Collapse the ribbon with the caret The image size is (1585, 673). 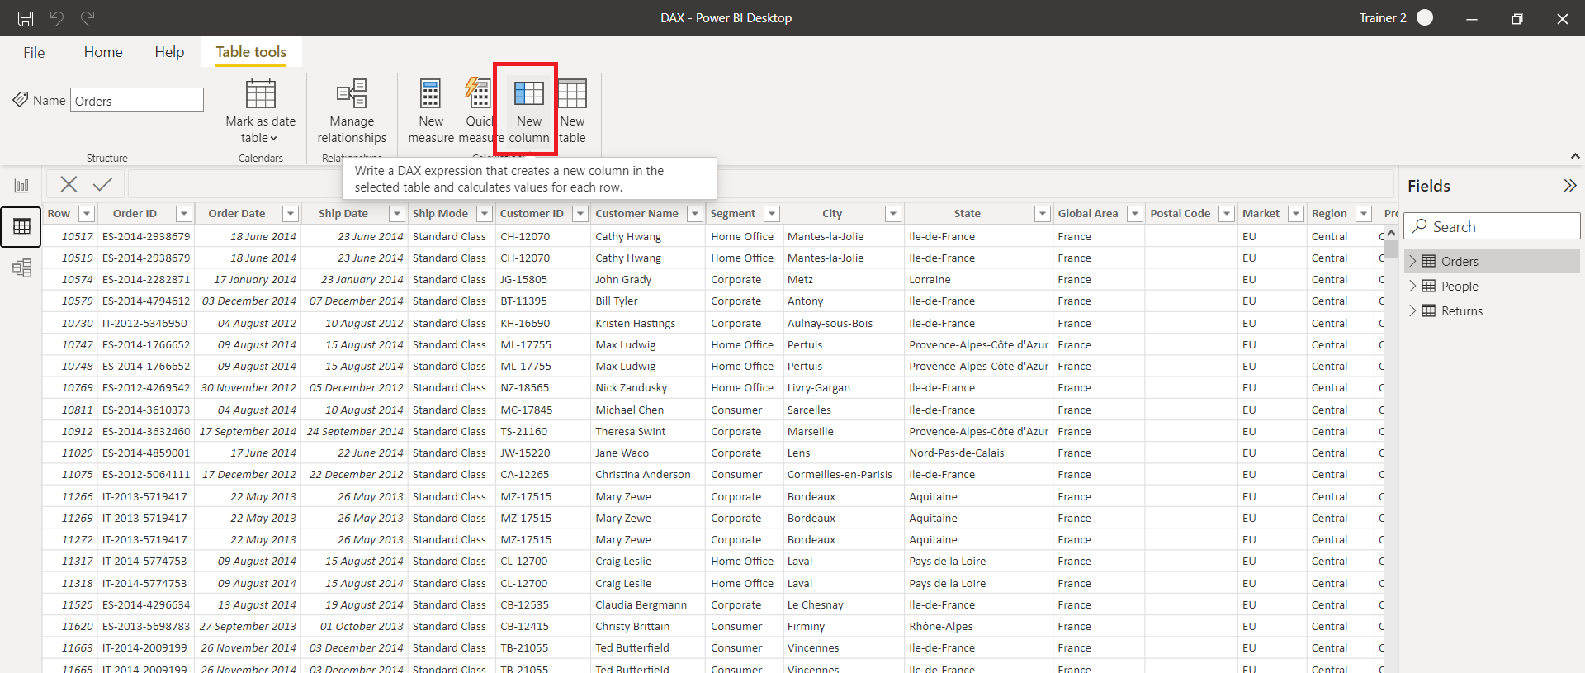pos(1574,156)
